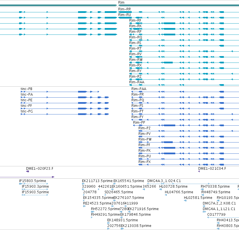This screenshot has height=230, width=239.
Task: Select the Rim-RR transcript label
Action: [124, 9]
